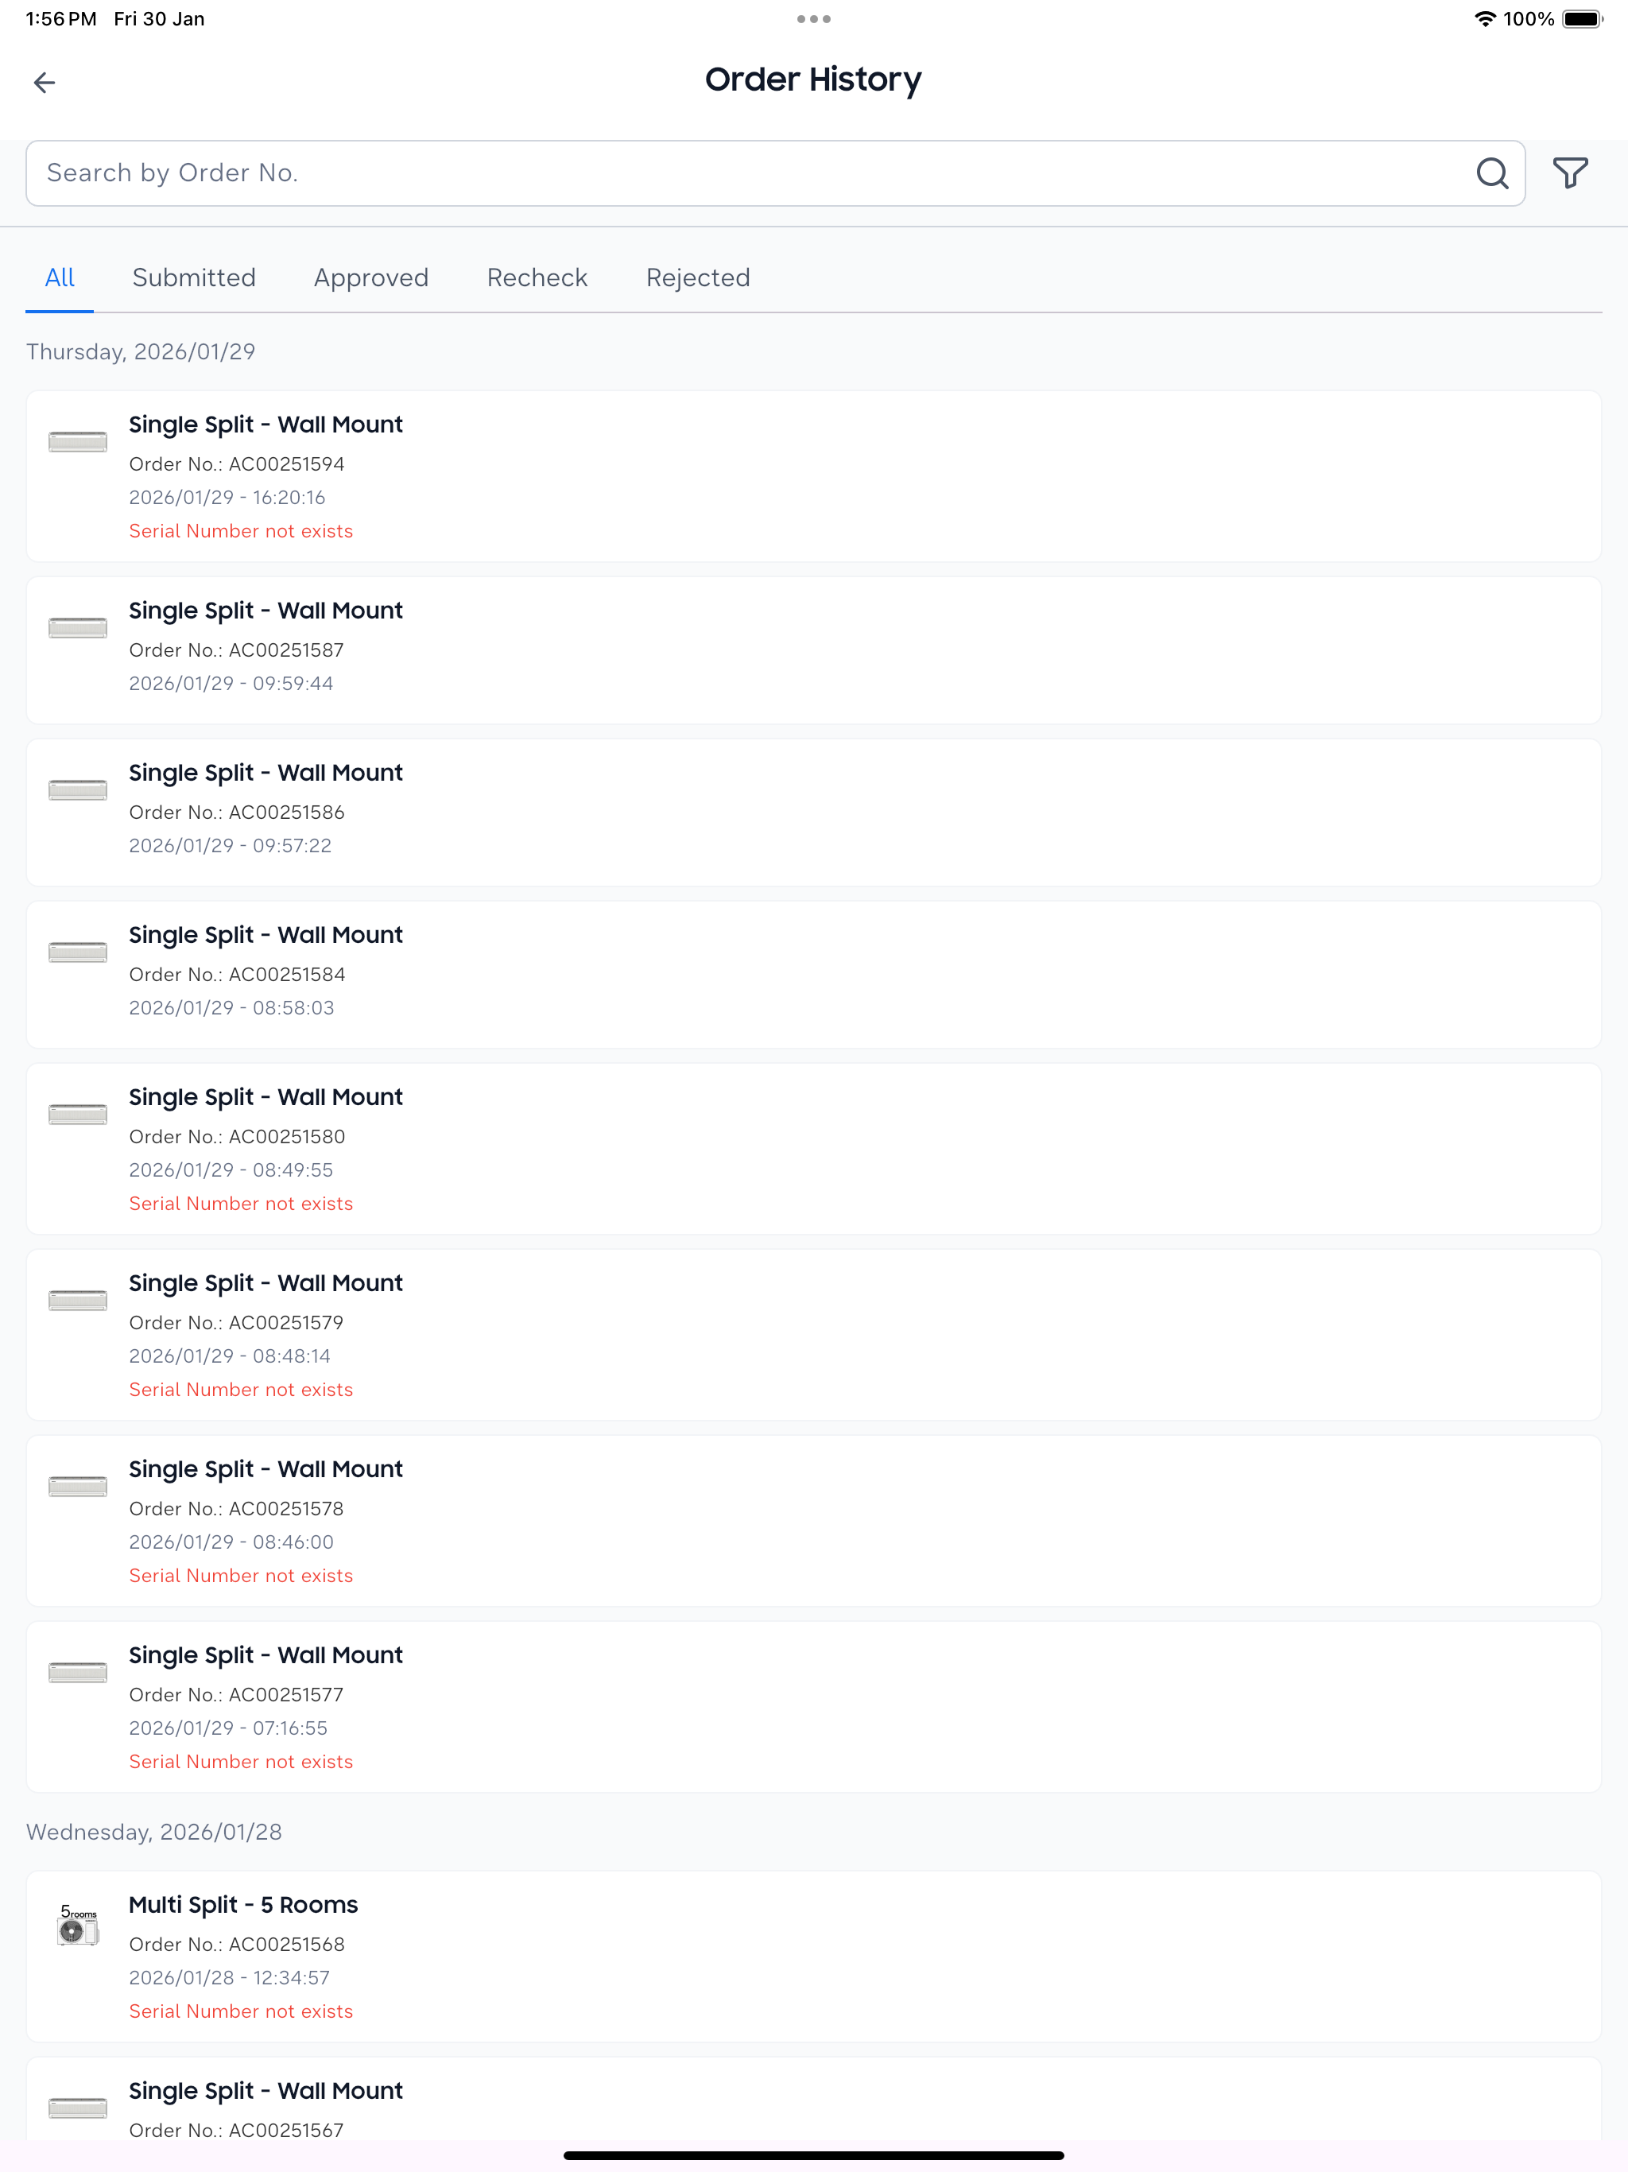Open order AC00251577 details
Viewport: 1628px width, 2172px height.
pyautogui.click(x=814, y=1707)
